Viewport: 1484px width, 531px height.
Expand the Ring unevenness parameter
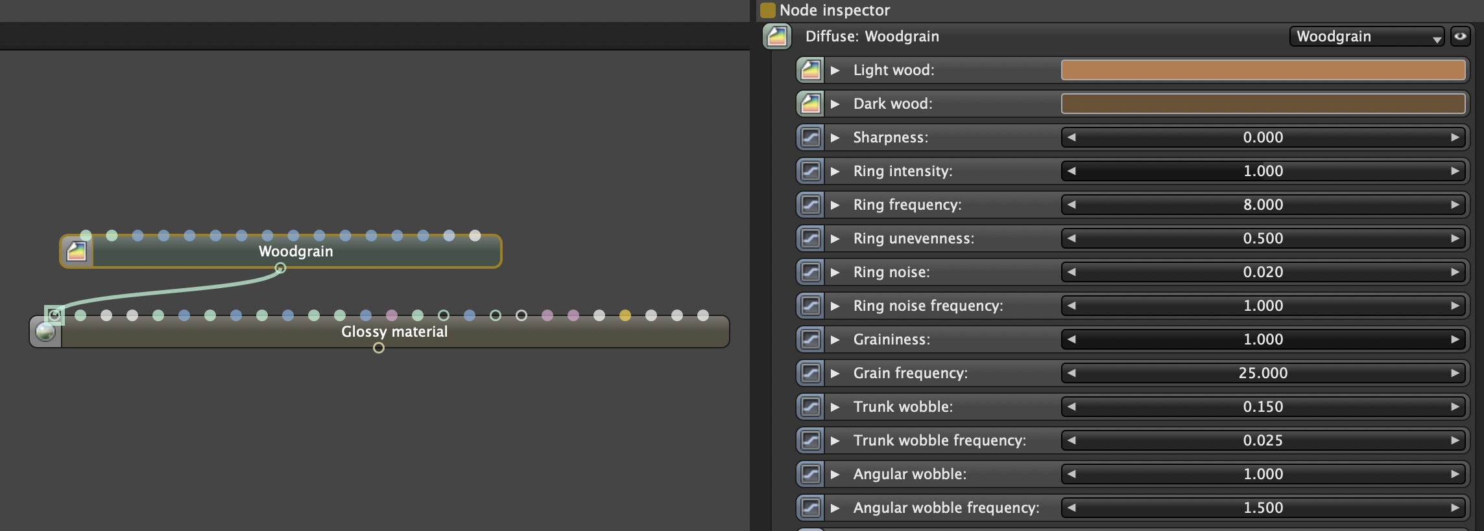tap(835, 238)
